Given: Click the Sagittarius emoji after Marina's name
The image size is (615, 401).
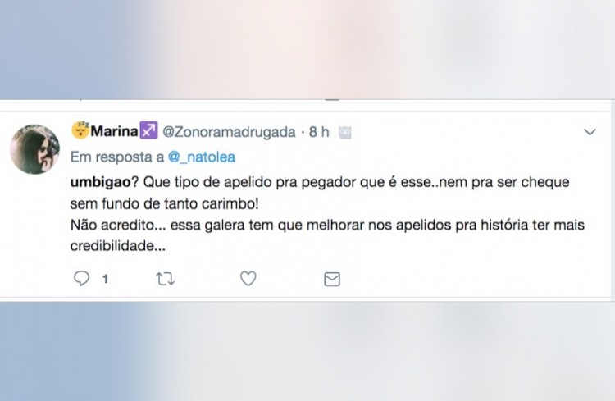Looking at the screenshot, I should 148,131.
